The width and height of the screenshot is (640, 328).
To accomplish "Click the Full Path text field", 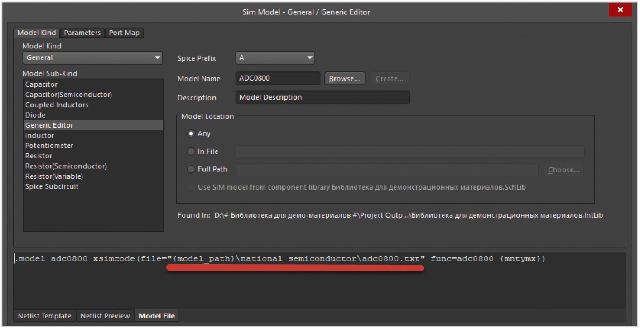I will coord(387,170).
